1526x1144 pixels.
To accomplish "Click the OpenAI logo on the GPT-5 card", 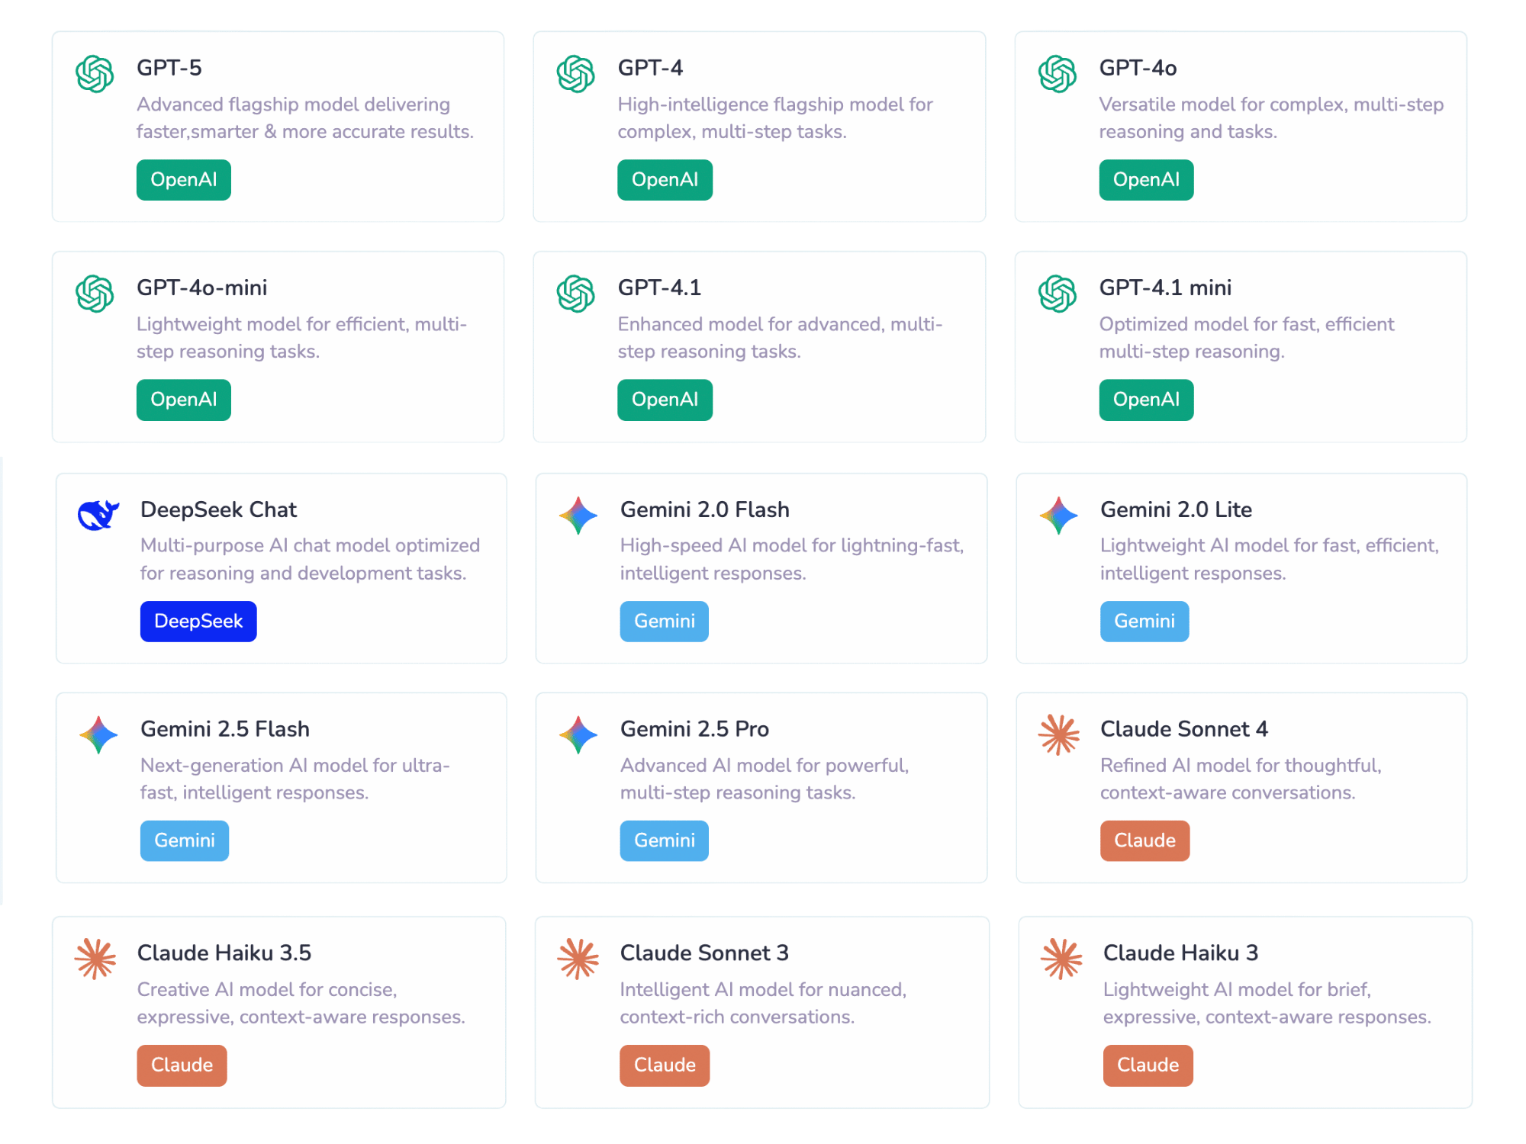I will [95, 74].
